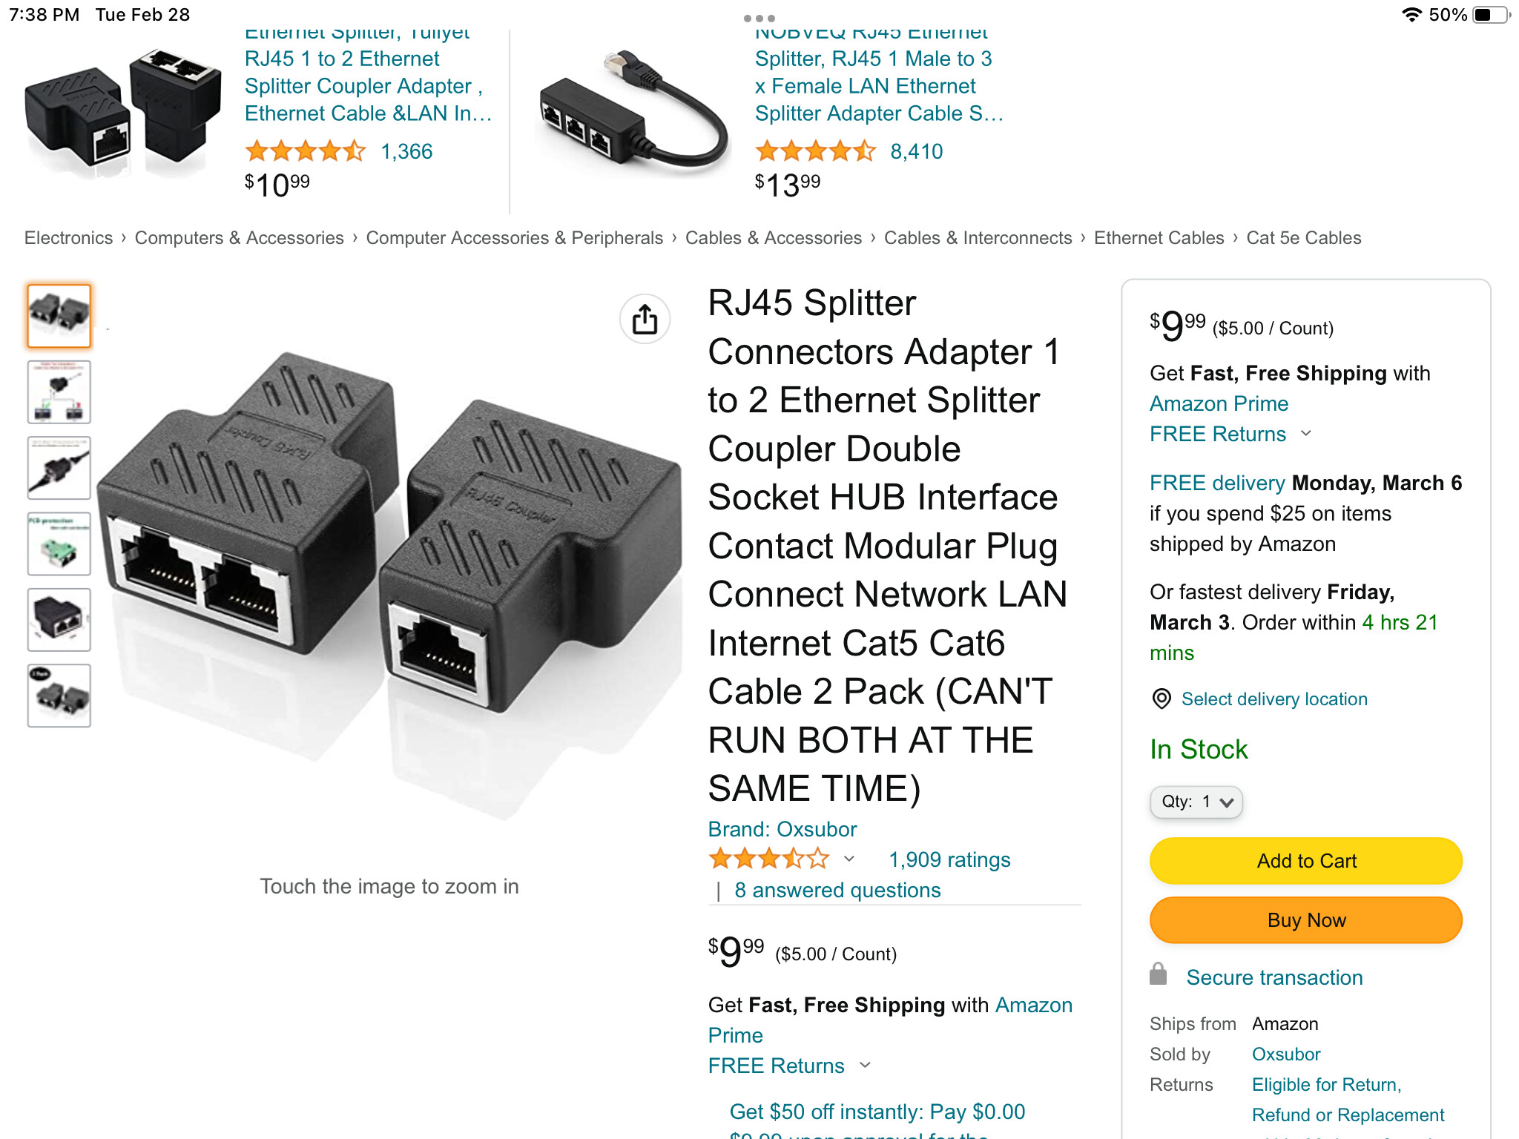Navigate to Cat 5e Cables breadcrumb
The image size is (1519, 1139).
pos(1303,238)
